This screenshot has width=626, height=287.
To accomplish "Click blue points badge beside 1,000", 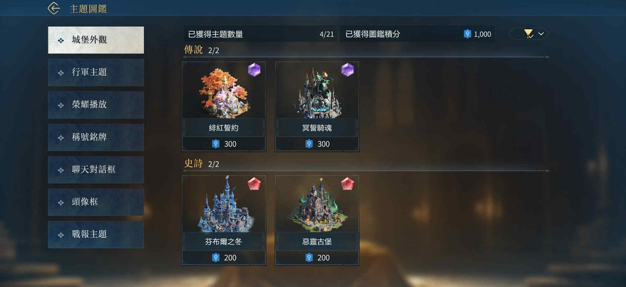I will coord(468,34).
